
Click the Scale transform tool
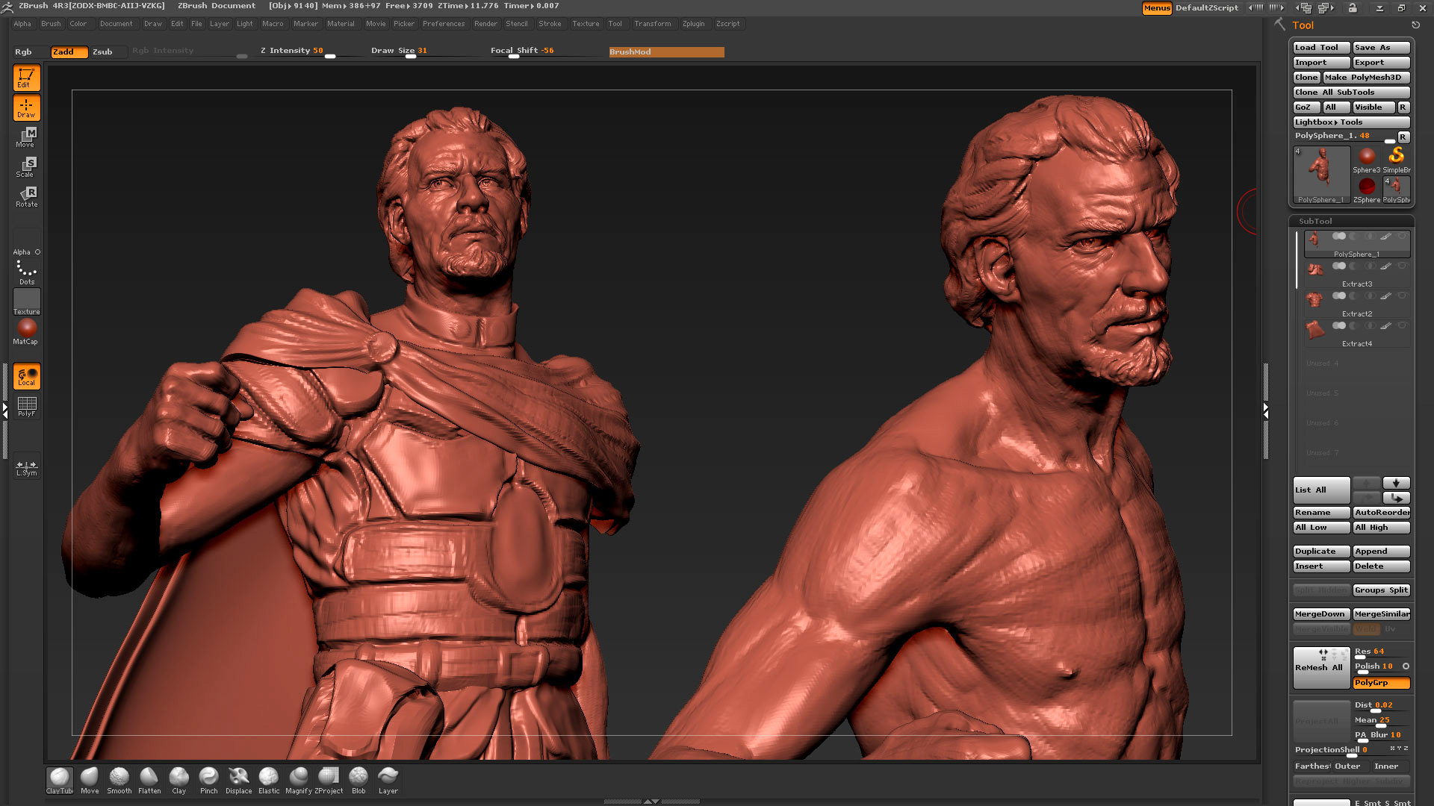click(x=26, y=166)
